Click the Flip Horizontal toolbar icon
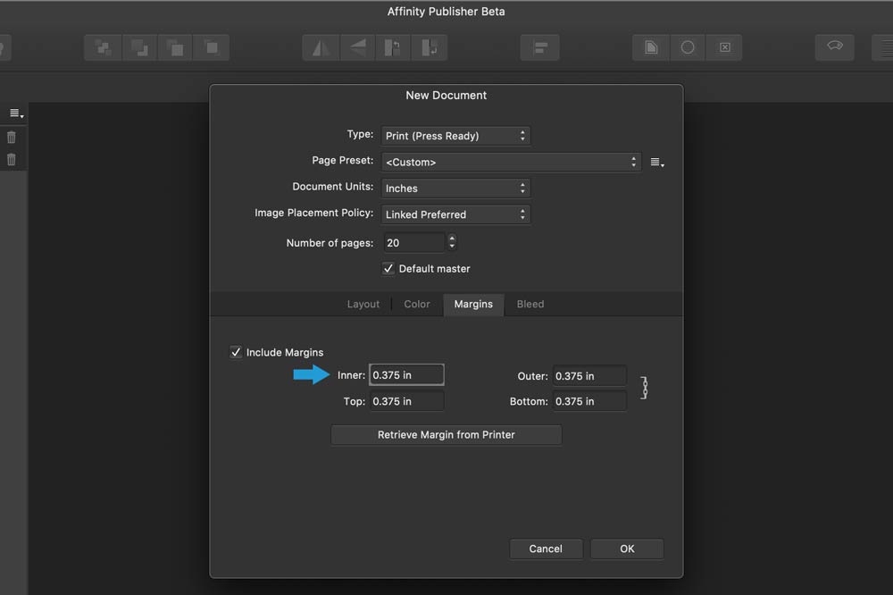The width and height of the screenshot is (893, 595). click(321, 48)
